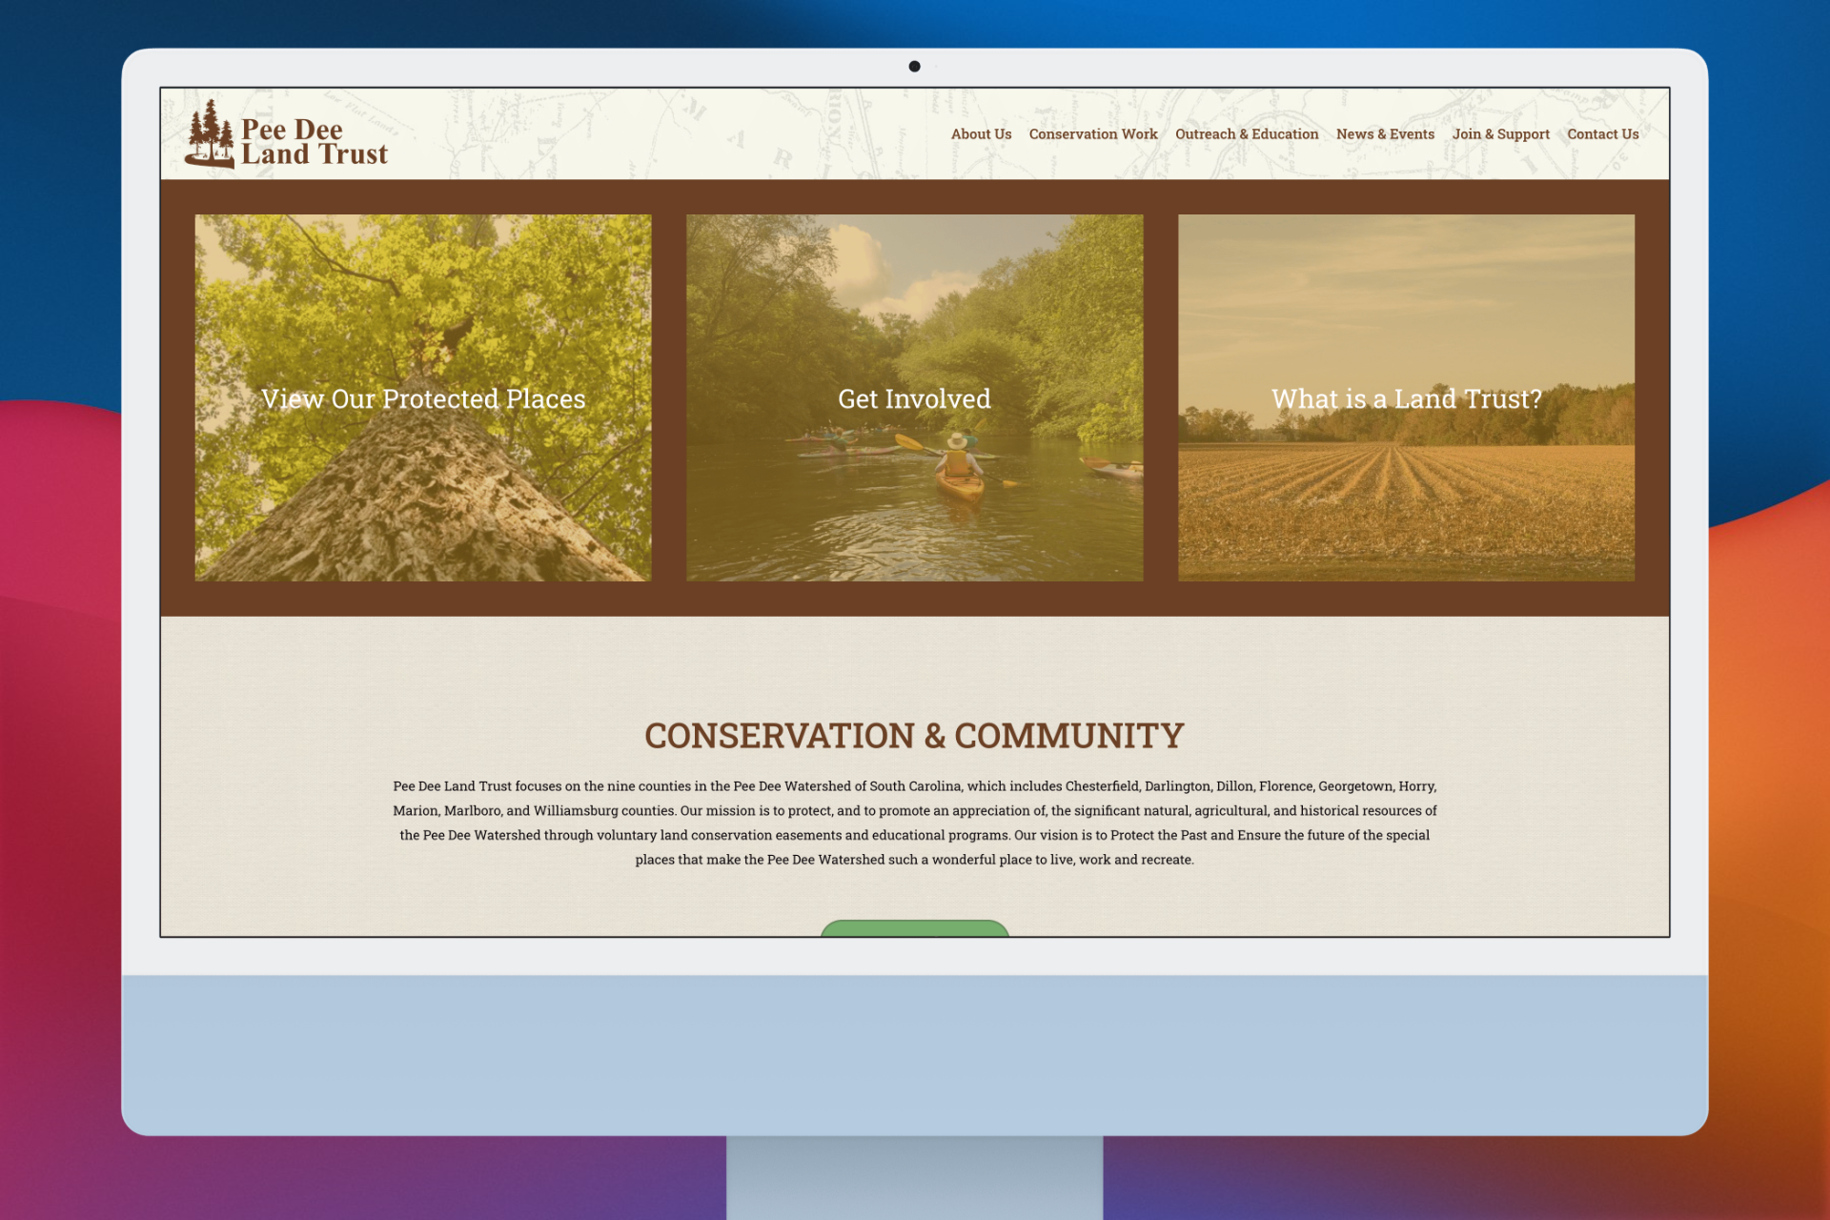Expand the Join & Support navigation dropdown
The width and height of the screenshot is (1830, 1220).
1501,134
